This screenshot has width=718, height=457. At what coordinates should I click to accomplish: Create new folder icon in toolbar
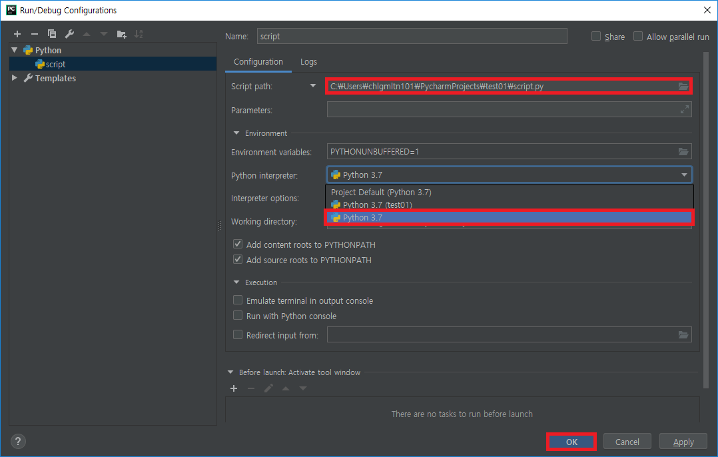click(x=121, y=34)
